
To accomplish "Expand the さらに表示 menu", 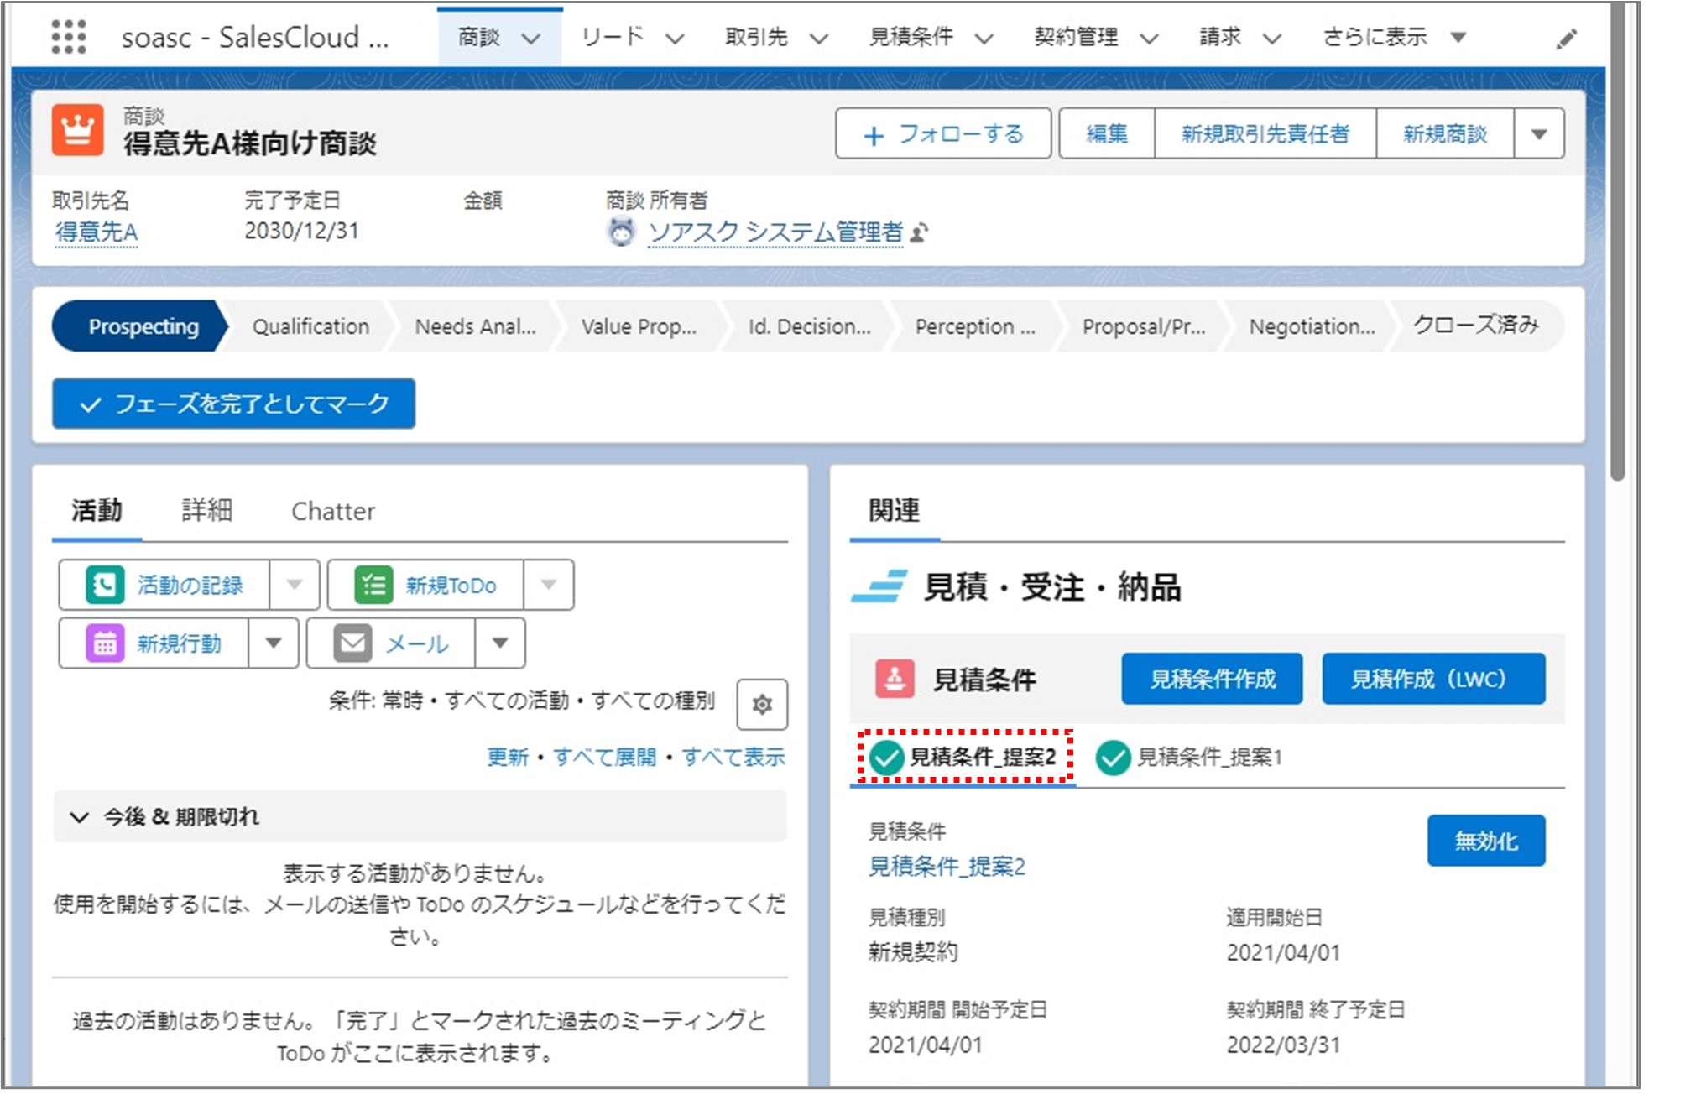I will [x=1395, y=37].
